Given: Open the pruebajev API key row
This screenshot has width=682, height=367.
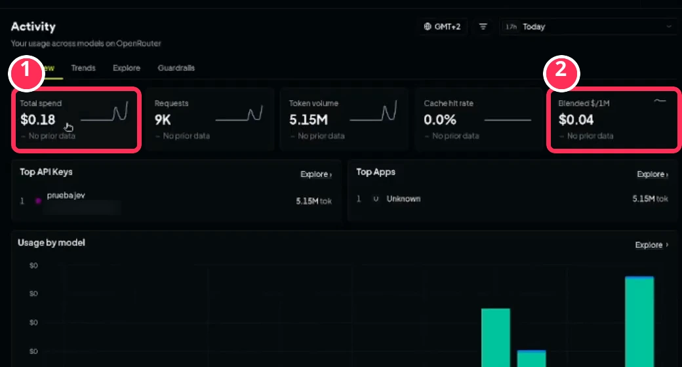Looking at the screenshot, I should 176,201.
